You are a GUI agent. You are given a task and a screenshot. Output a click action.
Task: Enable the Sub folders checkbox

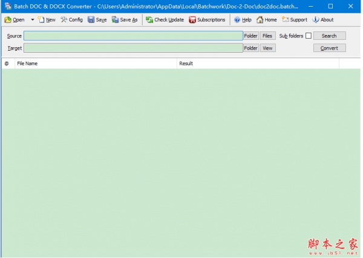tap(309, 36)
